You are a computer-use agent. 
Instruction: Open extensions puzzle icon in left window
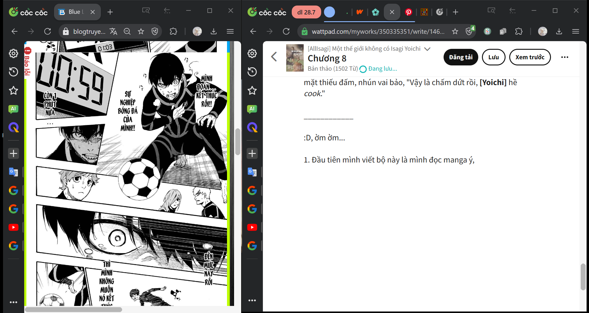point(173,31)
